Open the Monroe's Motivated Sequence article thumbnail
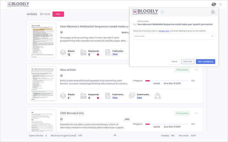 point(43,40)
